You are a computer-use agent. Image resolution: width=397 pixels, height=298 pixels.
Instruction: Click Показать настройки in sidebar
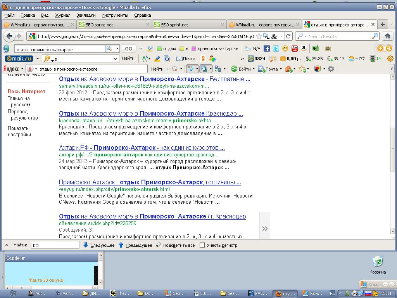[x=19, y=131]
